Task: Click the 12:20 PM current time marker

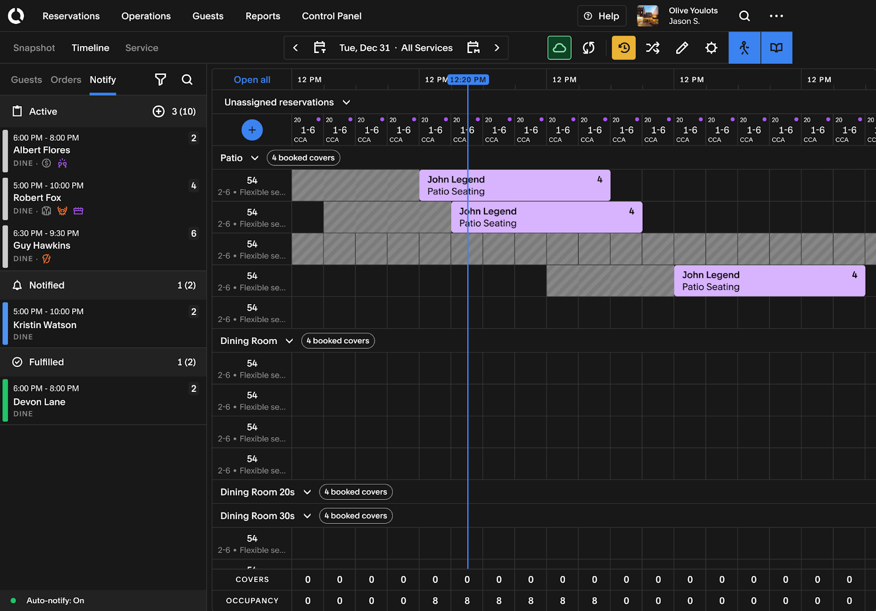Action: tap(468, 80)
